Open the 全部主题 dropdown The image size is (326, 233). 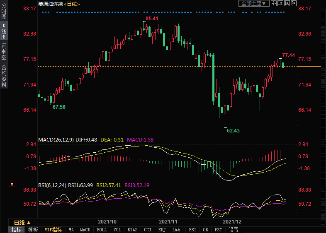point(253,3)
